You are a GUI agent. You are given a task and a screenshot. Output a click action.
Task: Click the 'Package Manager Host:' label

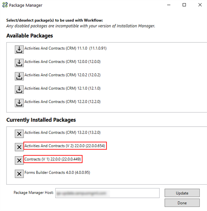pyautogui.click(x=34, y=193)
